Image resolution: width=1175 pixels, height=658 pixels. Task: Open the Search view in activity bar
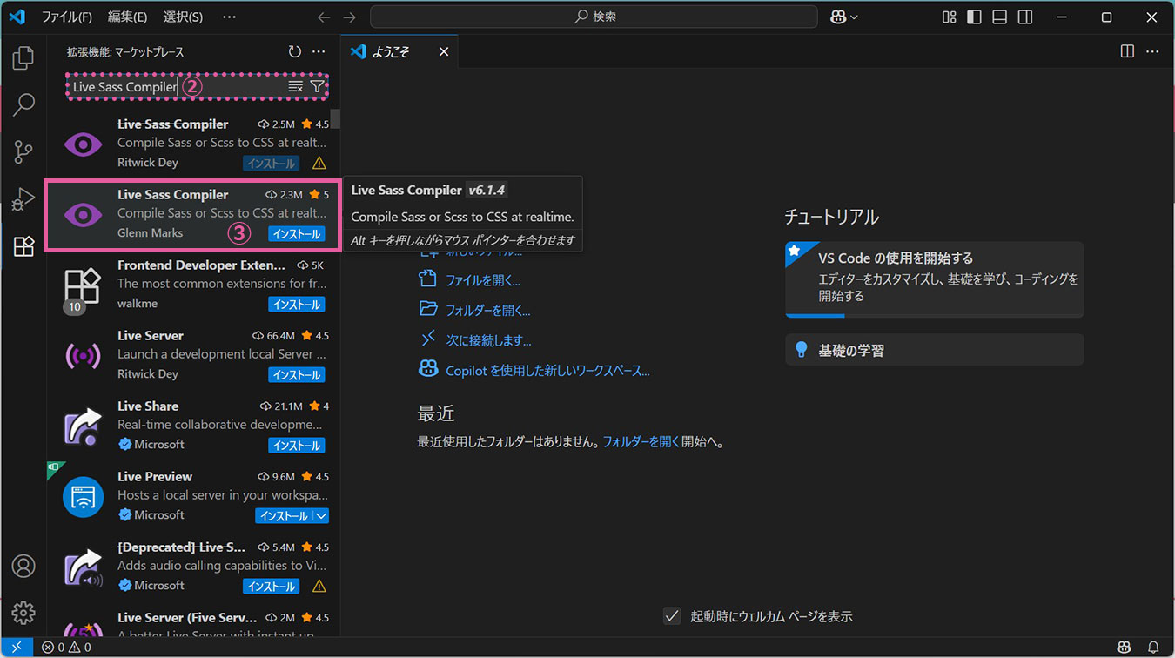click(x=23, y=105)
